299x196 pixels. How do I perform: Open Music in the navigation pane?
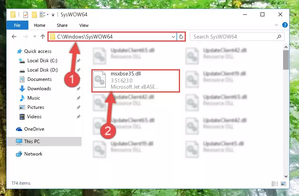coord(33,98)
